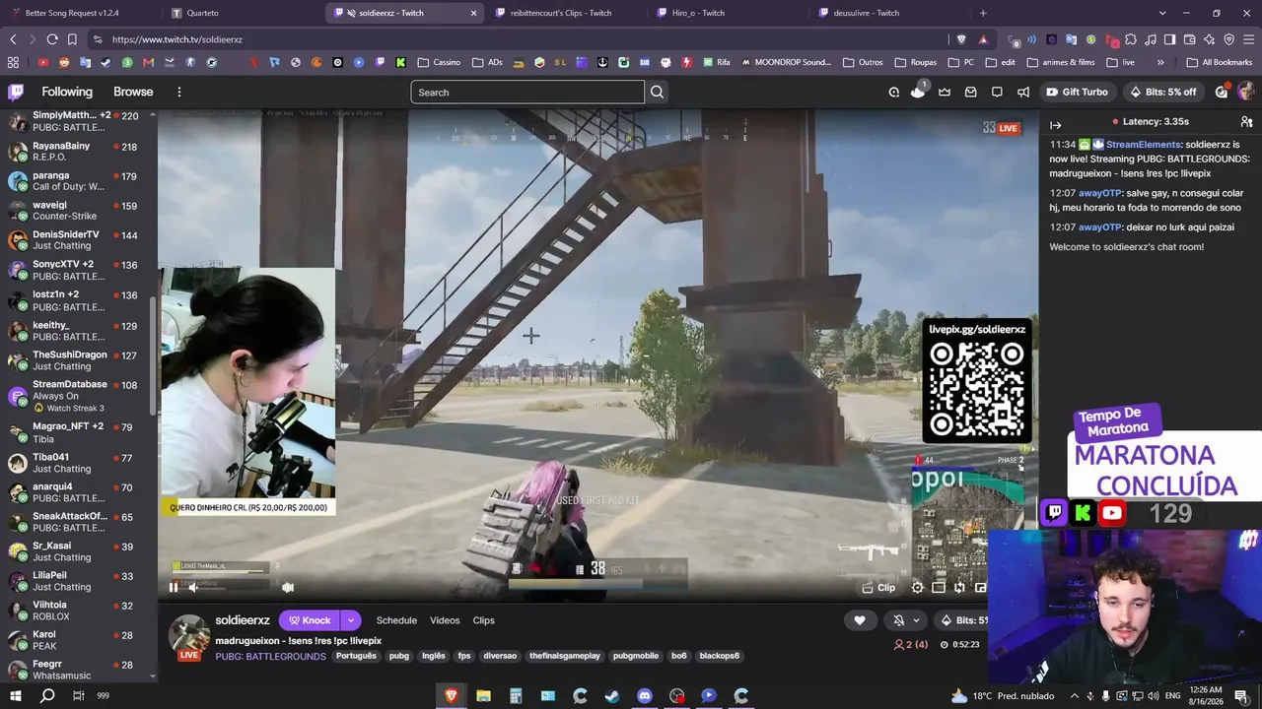The width and height of the screenshot is (1262, 709).
Task: Open the video player settings gear
Action: click(917, 588)
